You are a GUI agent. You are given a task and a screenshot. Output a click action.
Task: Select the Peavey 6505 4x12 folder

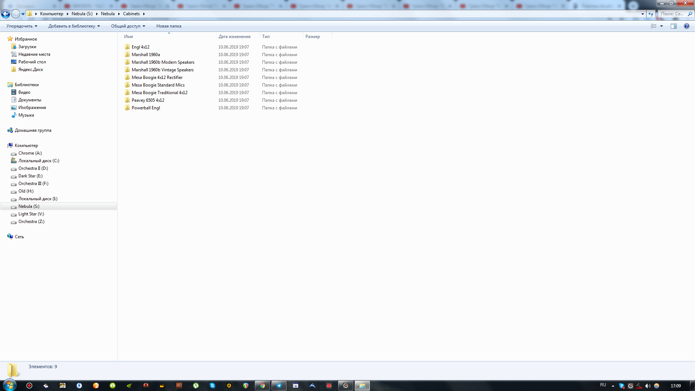(148, 100)
